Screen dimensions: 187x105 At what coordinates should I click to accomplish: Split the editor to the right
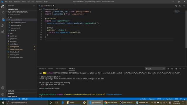click(180, 6)
